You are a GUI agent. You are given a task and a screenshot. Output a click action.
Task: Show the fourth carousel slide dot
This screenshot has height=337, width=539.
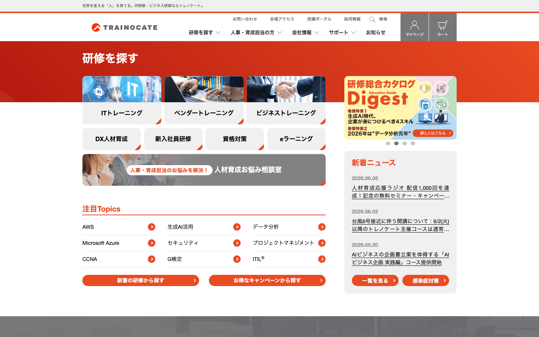[x=413, y=143]
